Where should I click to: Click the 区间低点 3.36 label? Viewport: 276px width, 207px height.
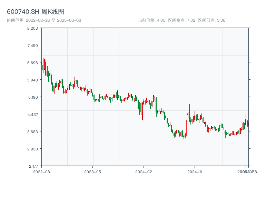click(x=211, y=20)
